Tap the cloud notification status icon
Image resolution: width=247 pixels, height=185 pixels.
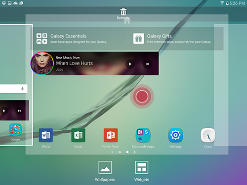15,3
